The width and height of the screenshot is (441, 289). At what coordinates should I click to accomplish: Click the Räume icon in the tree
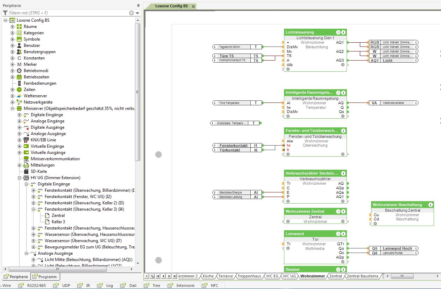click(x=19, y=27)
